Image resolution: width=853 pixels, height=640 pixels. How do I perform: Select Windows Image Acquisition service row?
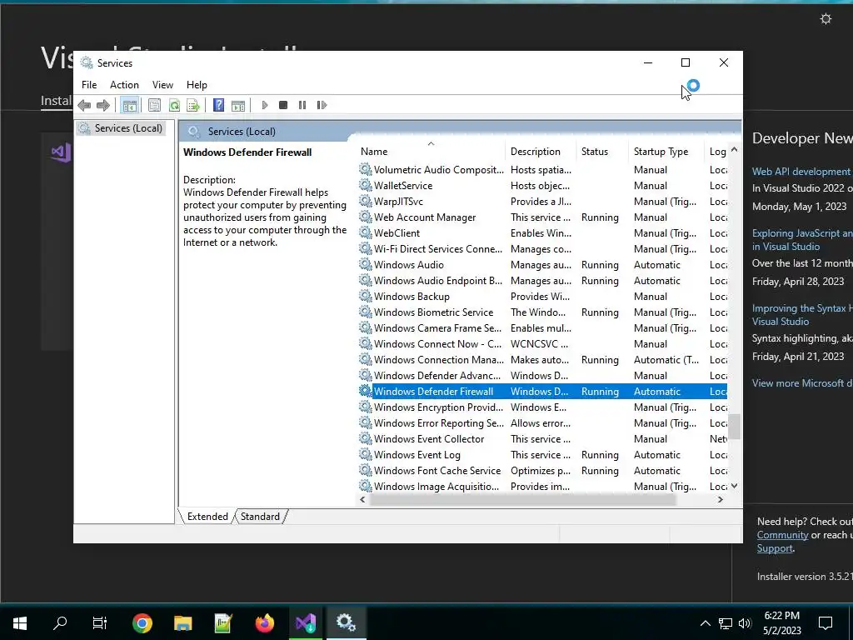pos(542,486)
